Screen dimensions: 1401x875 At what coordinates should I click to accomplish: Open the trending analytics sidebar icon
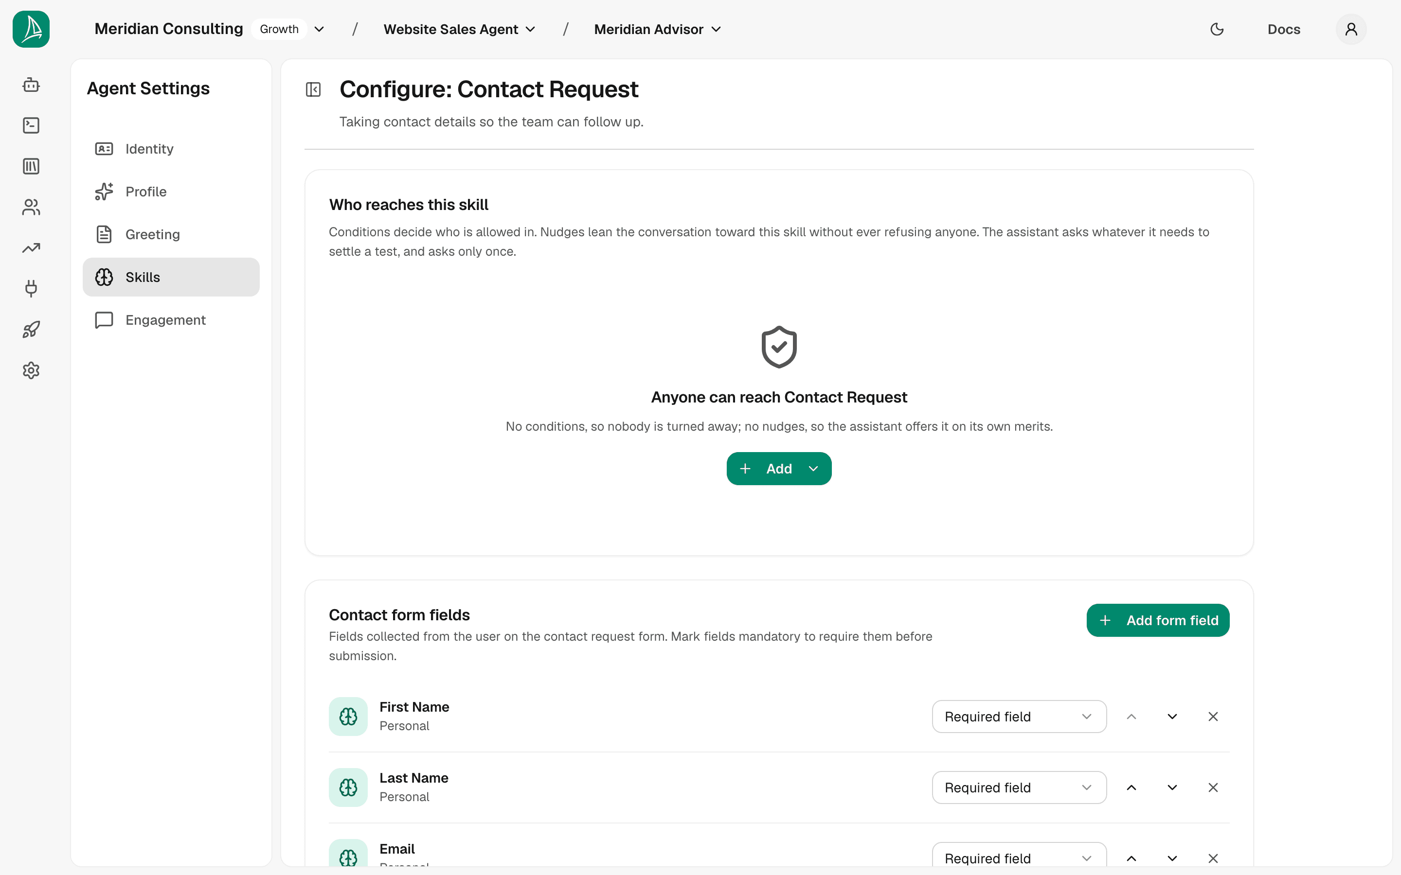[x=31, y=248]
